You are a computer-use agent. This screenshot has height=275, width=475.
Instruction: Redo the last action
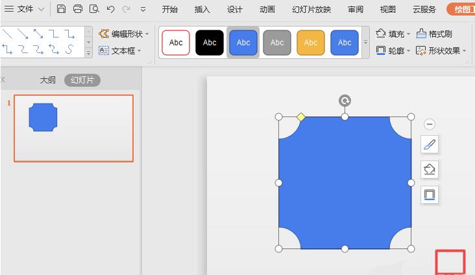126,9
